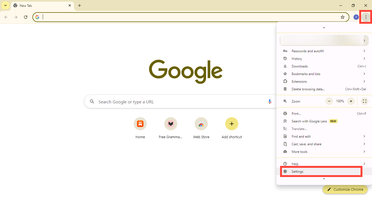Screen dimensions: 372x198
Task: Click the Google G icon in address bar
Action: 37,17
